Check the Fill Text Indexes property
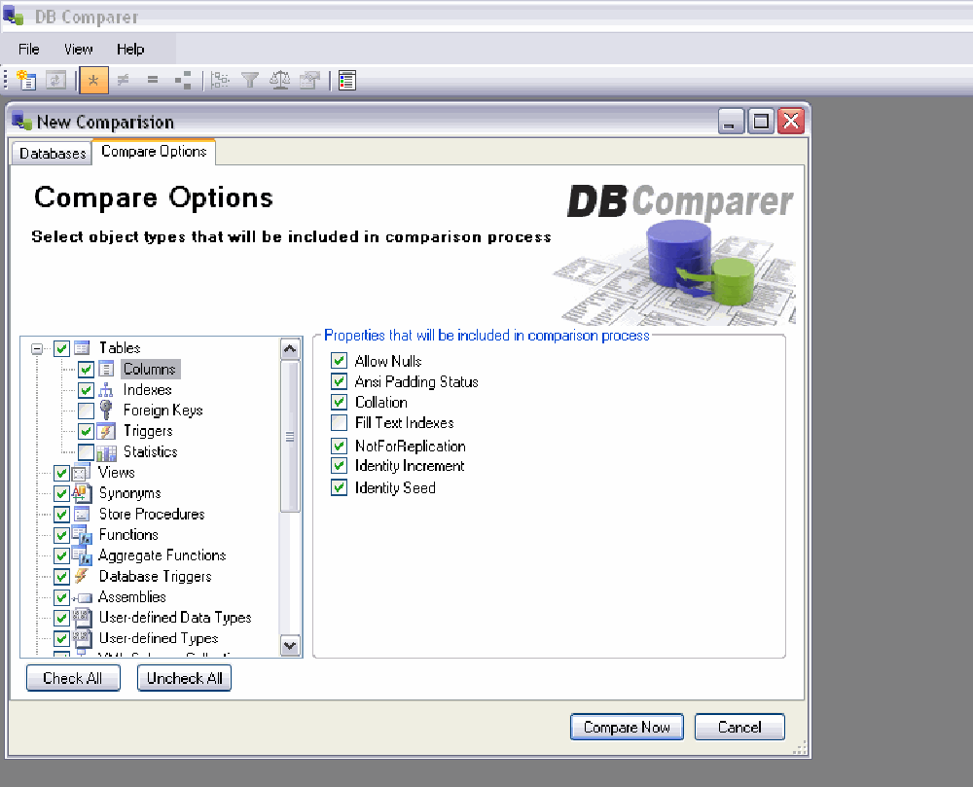This screenshot has height=787, width=973. (339, 423)
